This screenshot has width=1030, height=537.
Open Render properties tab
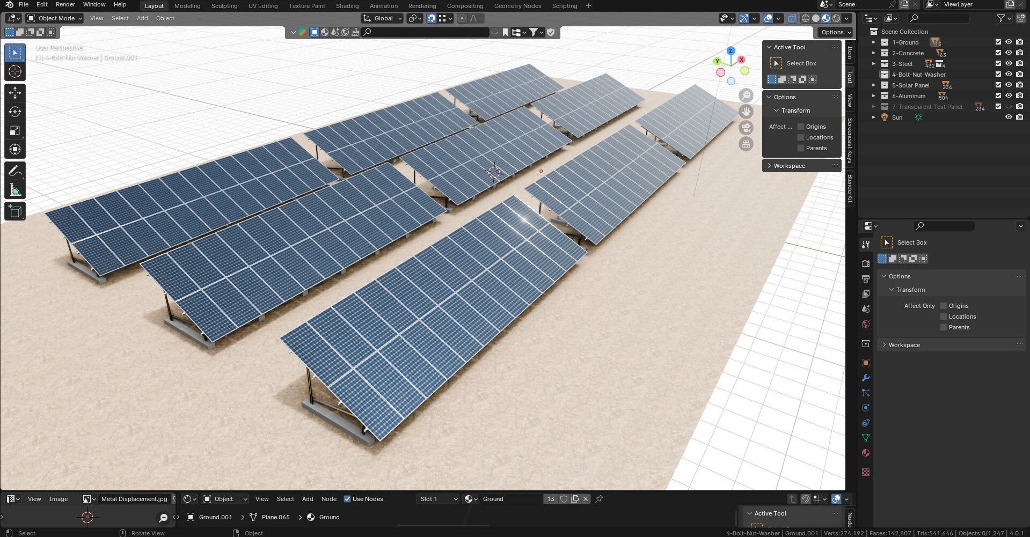point(865,264)
